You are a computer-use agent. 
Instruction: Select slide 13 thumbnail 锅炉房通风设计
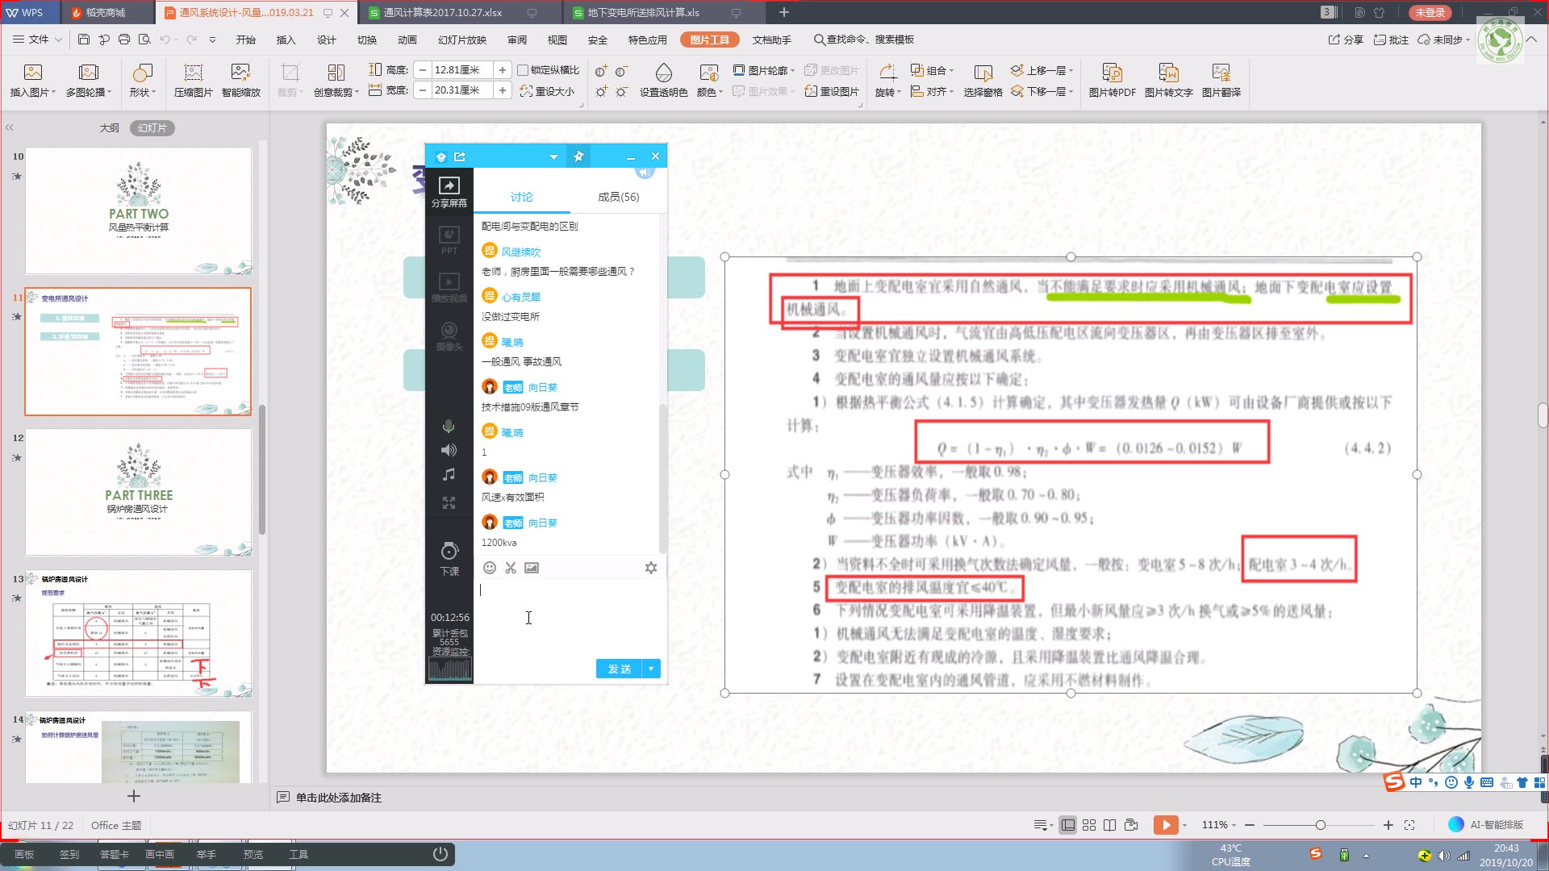139,634
